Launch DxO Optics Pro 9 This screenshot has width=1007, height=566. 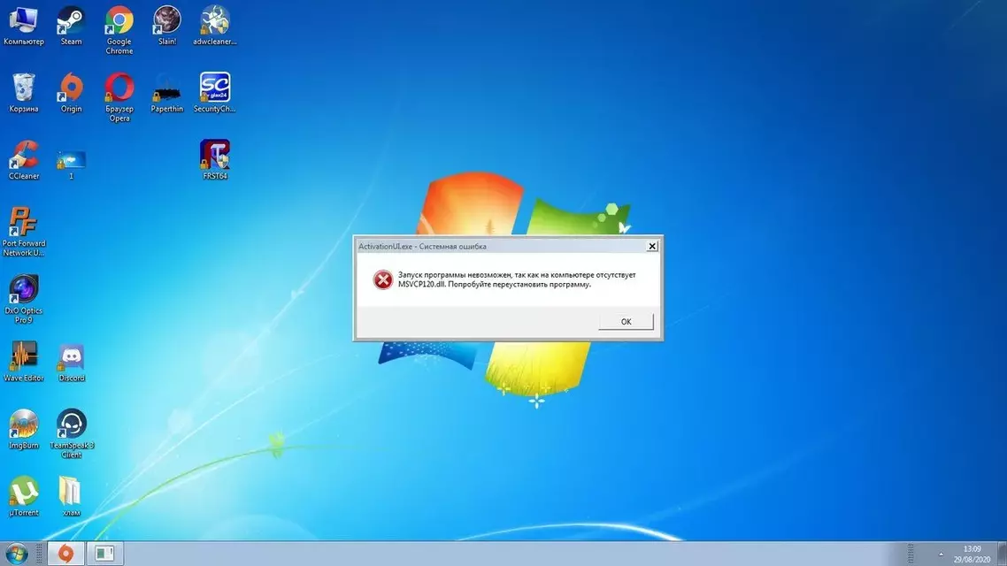(x=24, y=299)
